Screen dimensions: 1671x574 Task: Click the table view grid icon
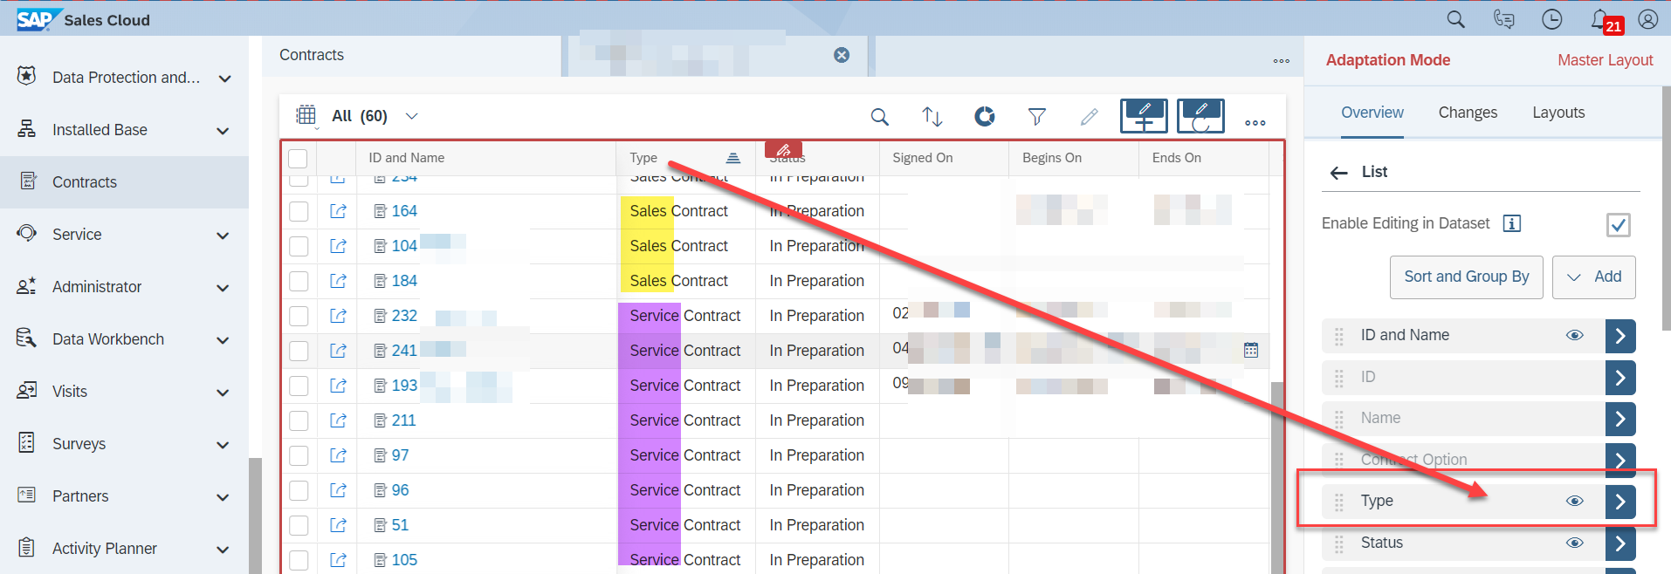pos(306,116)
